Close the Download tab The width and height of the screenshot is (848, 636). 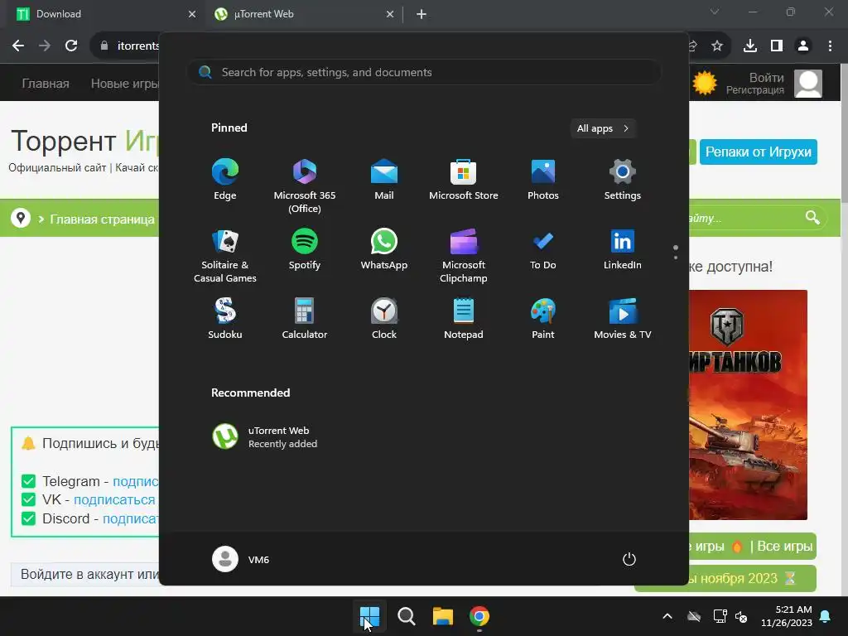point(192,14)
